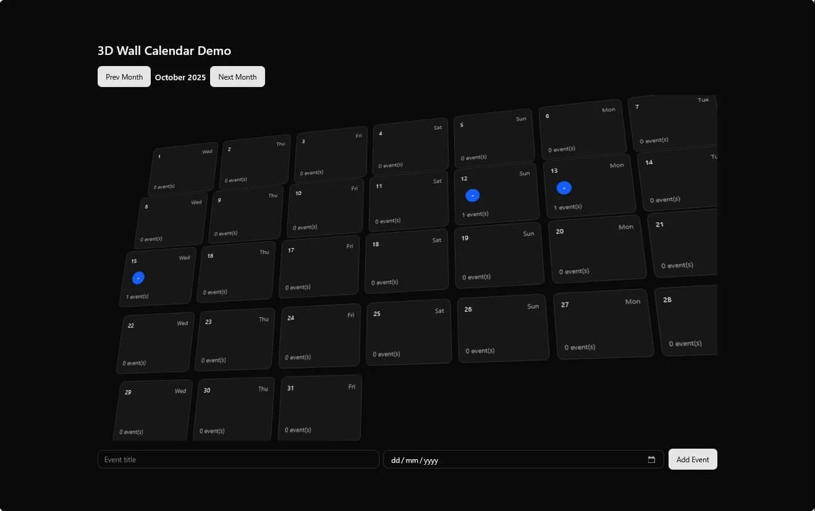Click the day 29 Wednesday tile
The width and height of the screenshot is (815, 511).
pyautogui.click(x=153, y=410)
